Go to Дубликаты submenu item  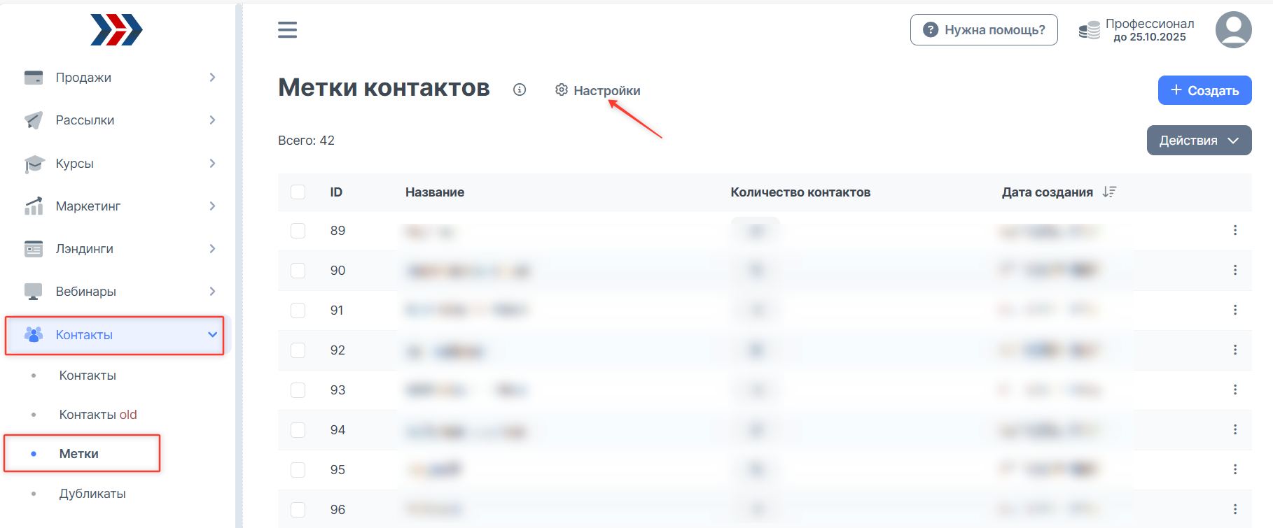pos(92,494)
